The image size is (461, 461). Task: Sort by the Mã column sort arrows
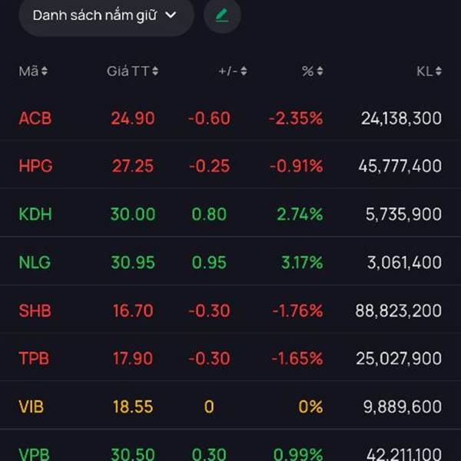click(x=45, y=71)
